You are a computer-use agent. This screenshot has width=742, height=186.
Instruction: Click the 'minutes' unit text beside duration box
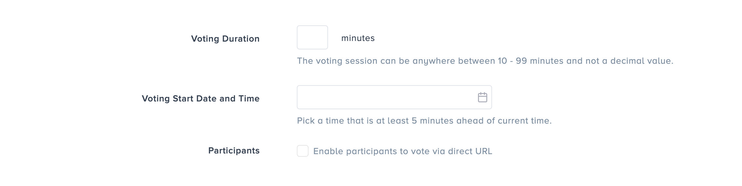click(358, 38)
